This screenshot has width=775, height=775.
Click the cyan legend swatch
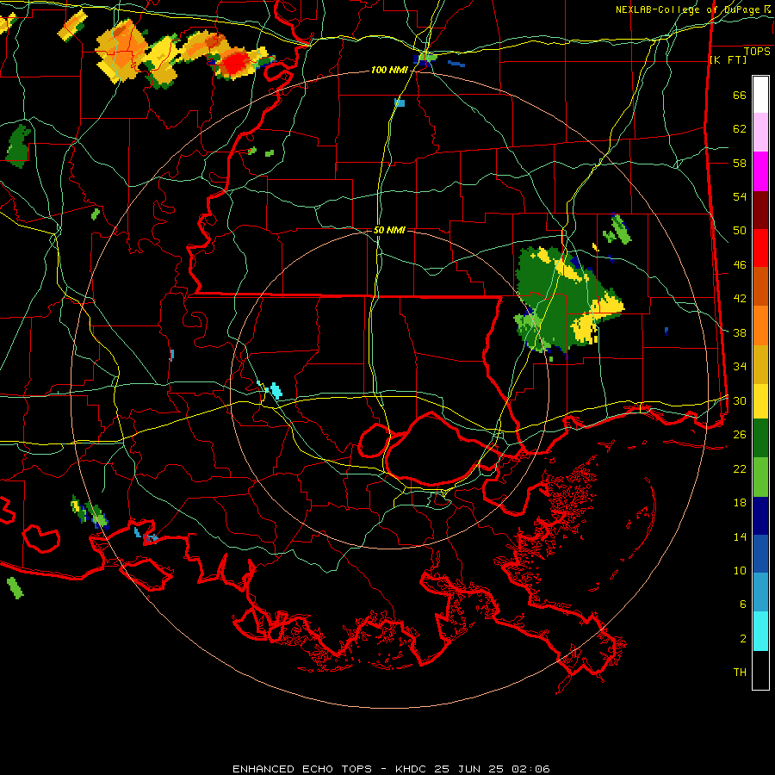[760, 631]
